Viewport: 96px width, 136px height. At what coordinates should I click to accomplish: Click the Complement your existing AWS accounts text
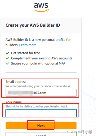tap(42, 58)
